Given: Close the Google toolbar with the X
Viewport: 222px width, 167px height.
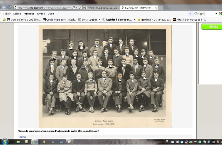Looking at the screenshot, I should coord(191,13).
